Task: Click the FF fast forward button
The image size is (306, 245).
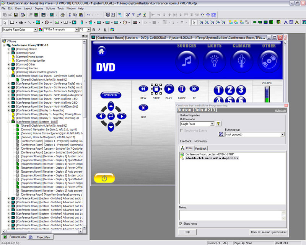Action: (x=194, y=89)
